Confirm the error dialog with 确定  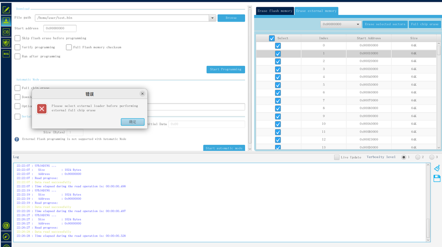[x=132, y=122]
